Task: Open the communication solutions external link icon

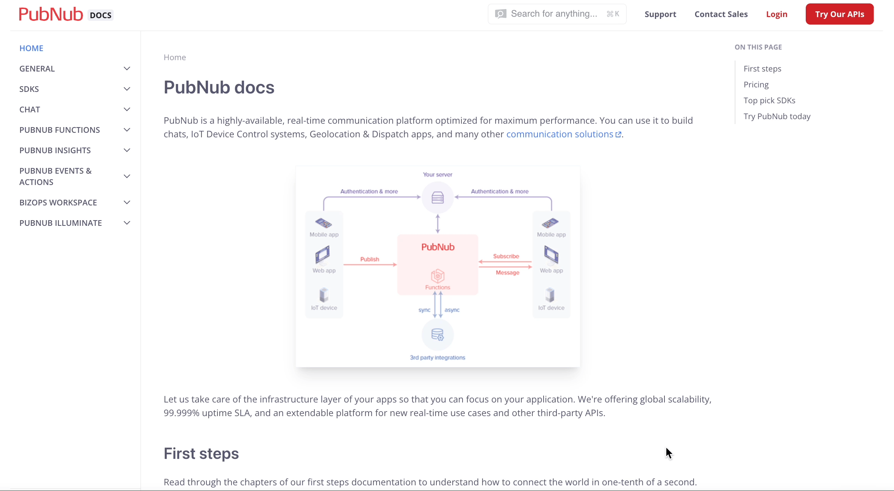Action: click(x=618, y=134)
